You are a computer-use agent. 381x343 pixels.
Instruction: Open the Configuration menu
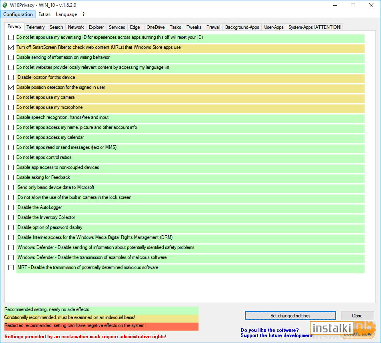click(x=18, y=14)
